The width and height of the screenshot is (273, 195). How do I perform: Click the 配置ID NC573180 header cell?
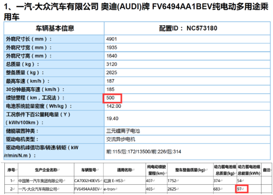tap(187, 28)
